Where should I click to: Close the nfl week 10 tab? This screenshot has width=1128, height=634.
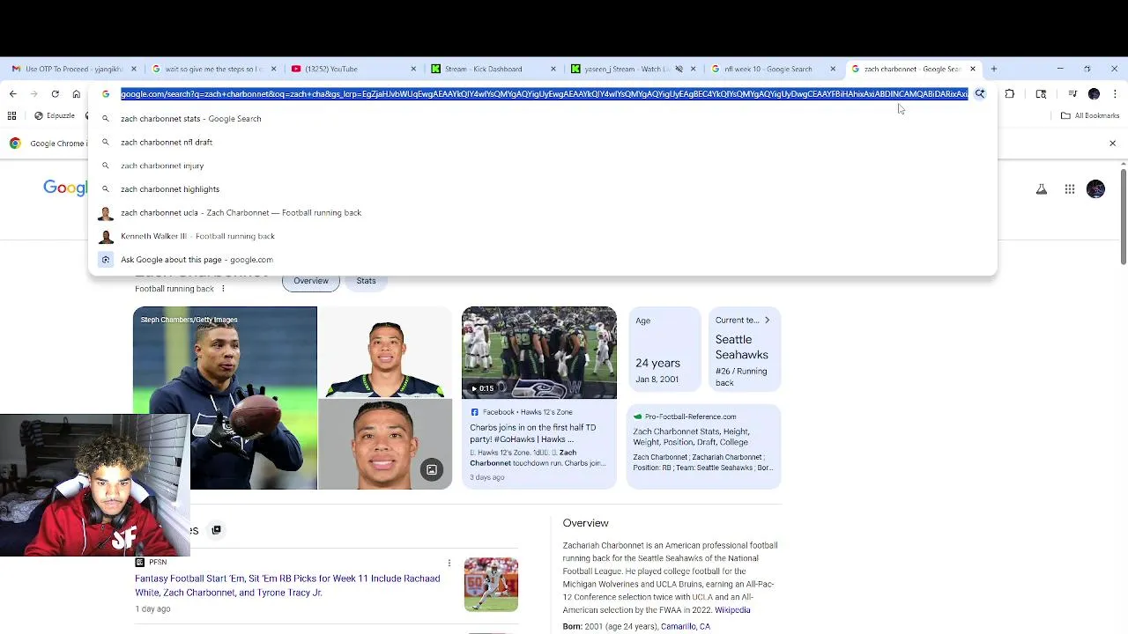coord(833,69)
